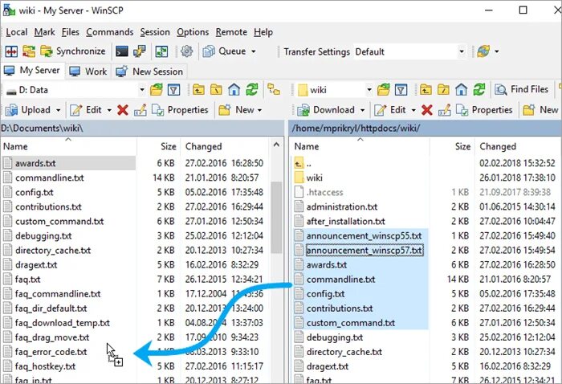The width and height of the screenshot is (562, 384).
Task: Expand the local New dropdown arrow
Action: 259,110
